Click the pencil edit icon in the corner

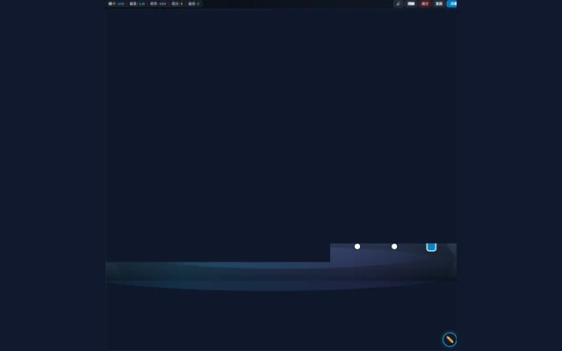pos(449,340)
